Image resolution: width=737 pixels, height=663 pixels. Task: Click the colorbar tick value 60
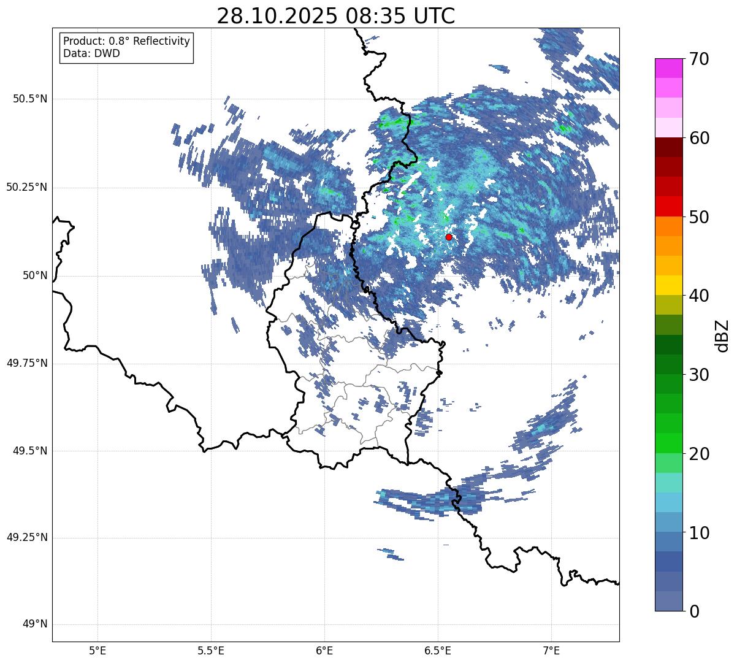(698, 139)
